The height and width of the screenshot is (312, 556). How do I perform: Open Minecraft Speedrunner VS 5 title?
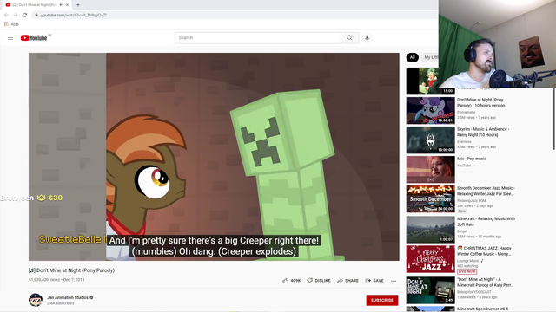(x=483, y=309)
